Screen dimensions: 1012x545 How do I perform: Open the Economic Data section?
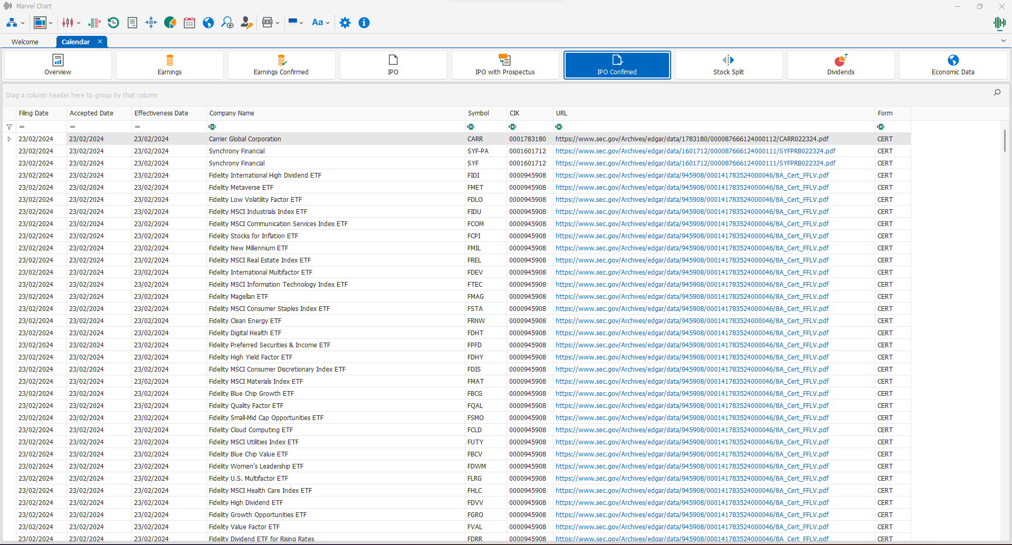(x=953, y=65)
